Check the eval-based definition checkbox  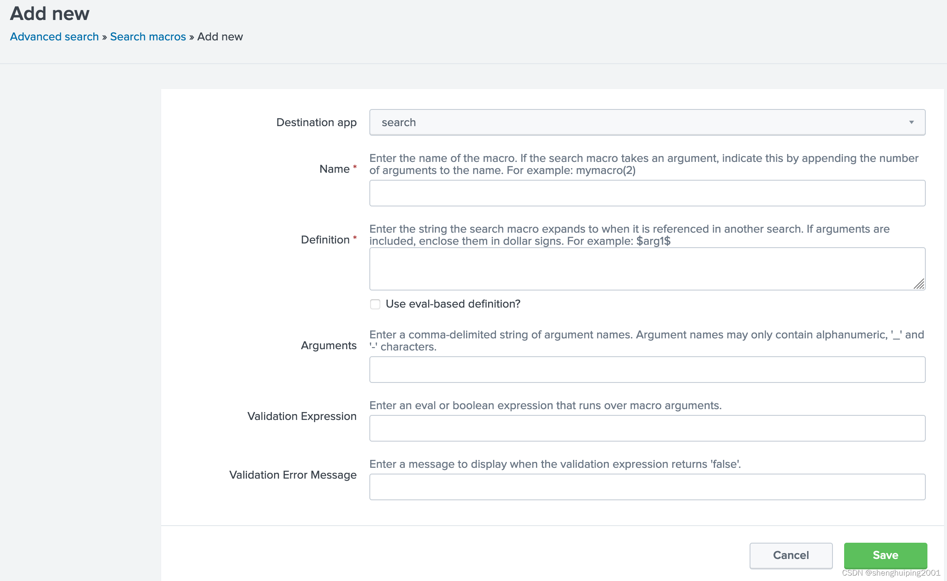375,304
